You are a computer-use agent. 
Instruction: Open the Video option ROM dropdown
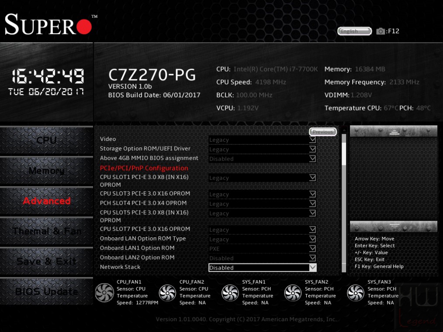262,140
